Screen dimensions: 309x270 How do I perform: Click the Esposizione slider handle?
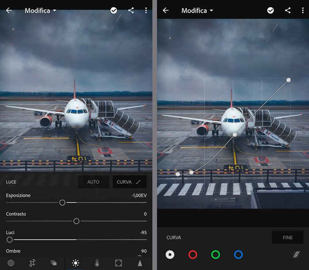click(x=62, y=203)
